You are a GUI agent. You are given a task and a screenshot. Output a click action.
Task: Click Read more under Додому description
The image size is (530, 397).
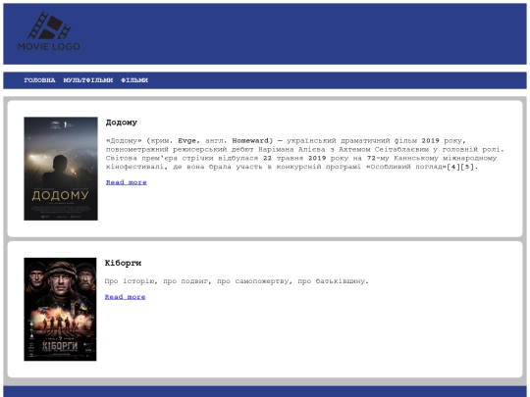point(127,182)
